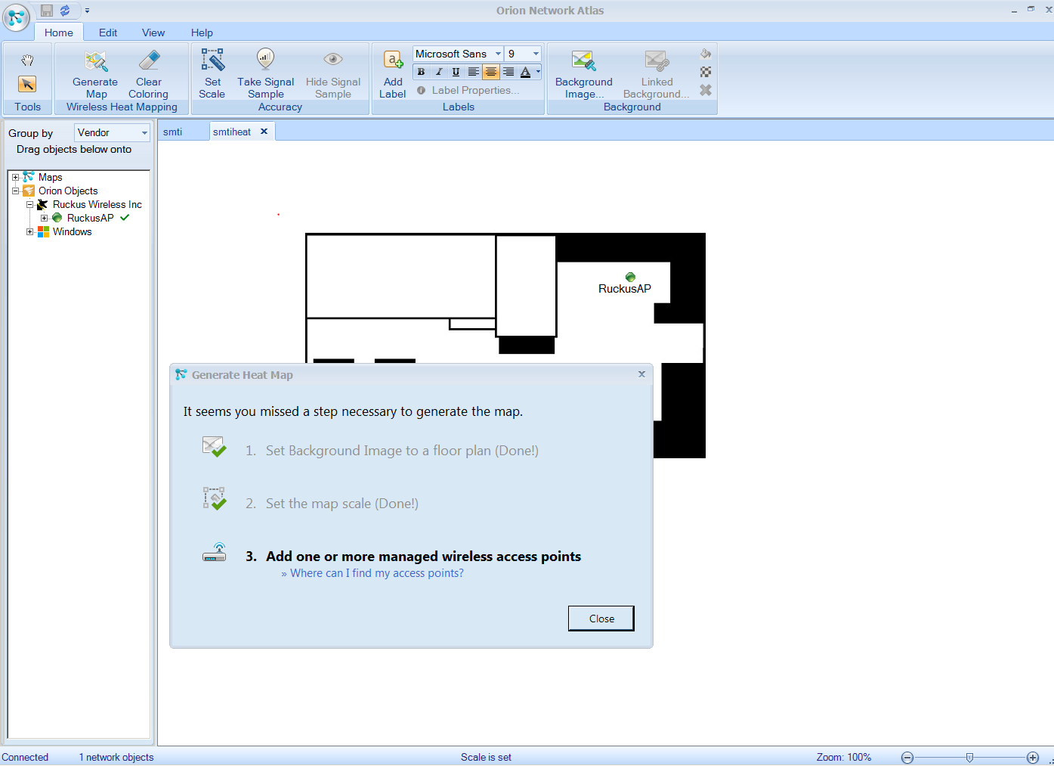1054x766 pixels.
Task: Open Label Properties
Action: coord(468,90)
